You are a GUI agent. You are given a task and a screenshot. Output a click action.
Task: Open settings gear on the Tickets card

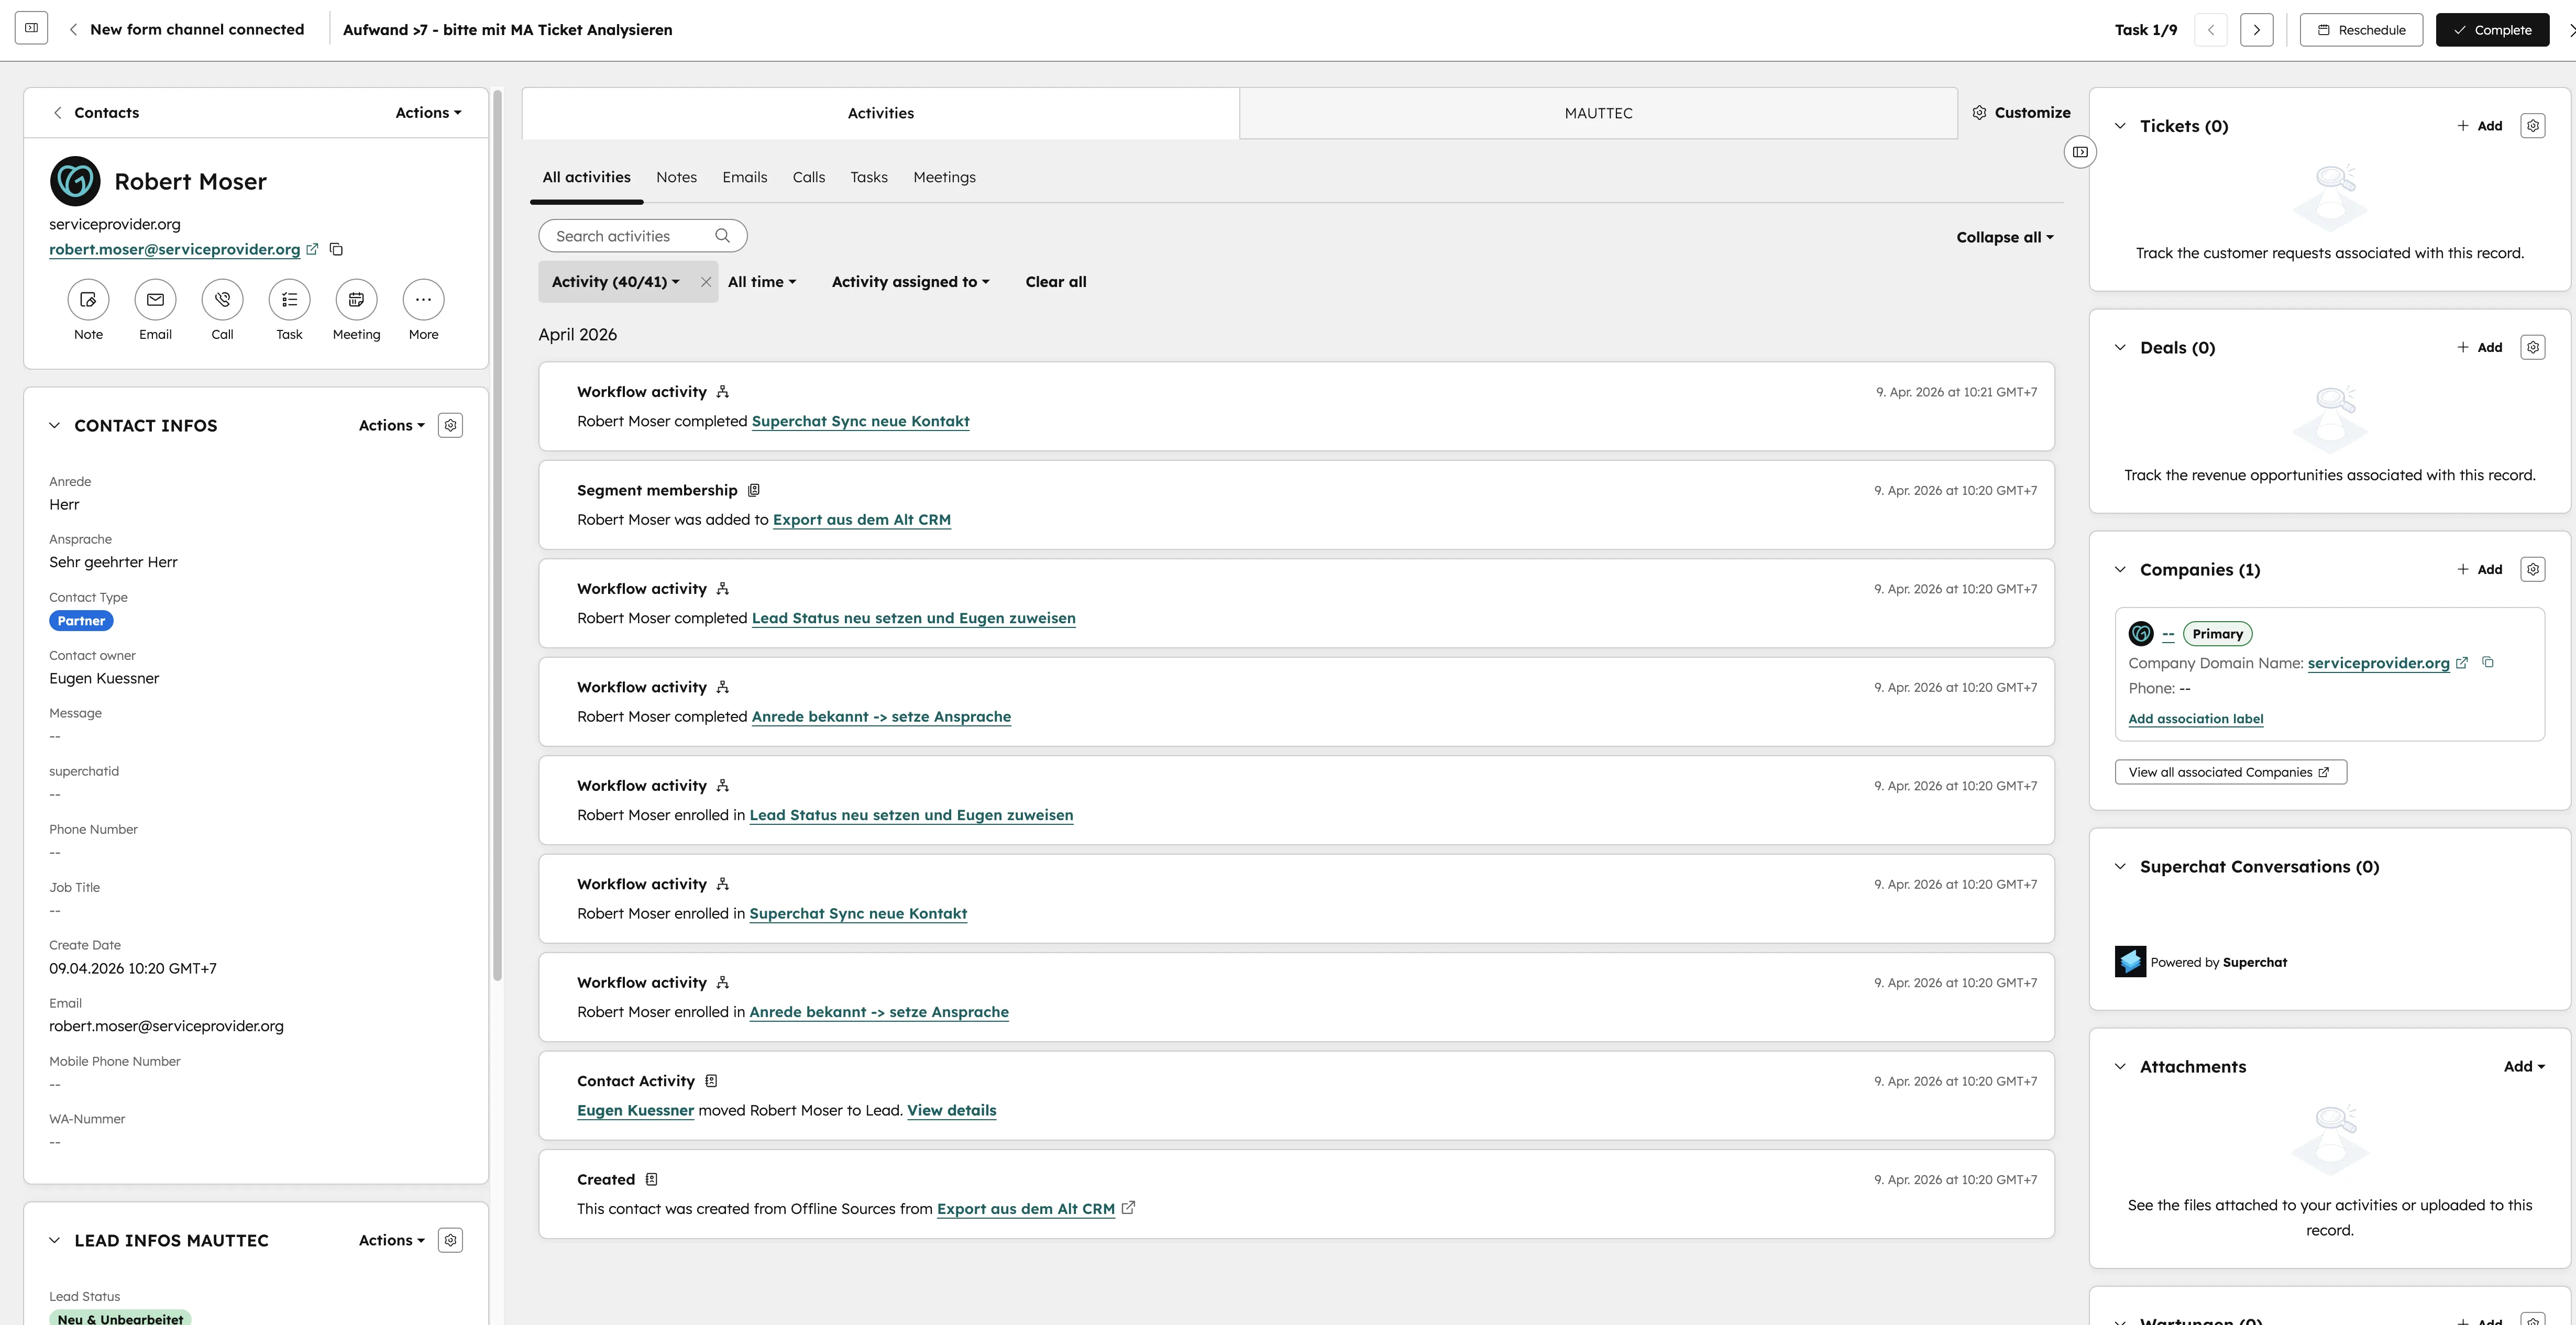[x=2533, y=125]
